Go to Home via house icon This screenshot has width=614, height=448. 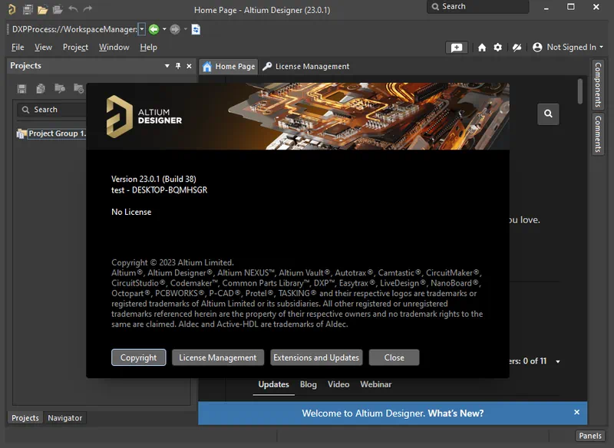[482, 48]
